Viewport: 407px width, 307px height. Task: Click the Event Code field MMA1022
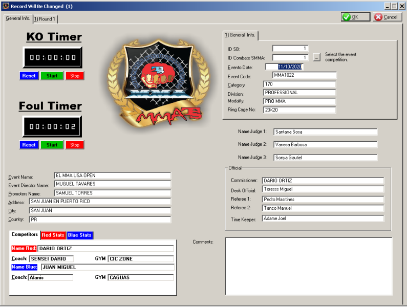pos(304,75)
